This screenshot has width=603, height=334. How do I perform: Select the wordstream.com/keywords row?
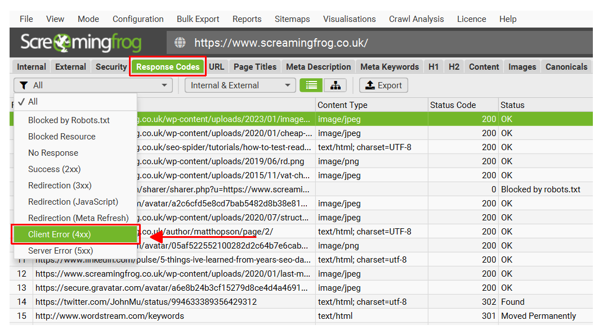pos(301,316)
